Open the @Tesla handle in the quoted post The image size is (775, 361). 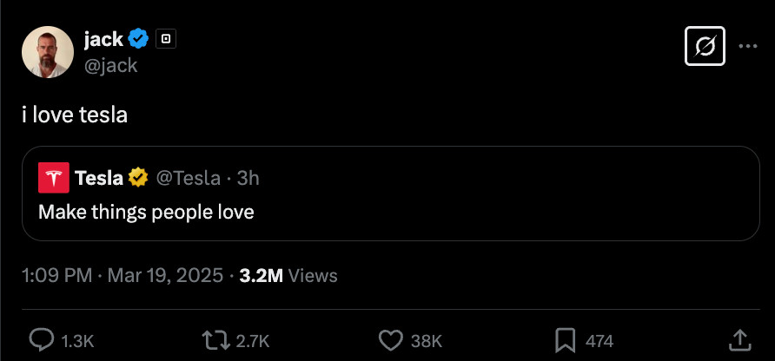tap(189, 178)
